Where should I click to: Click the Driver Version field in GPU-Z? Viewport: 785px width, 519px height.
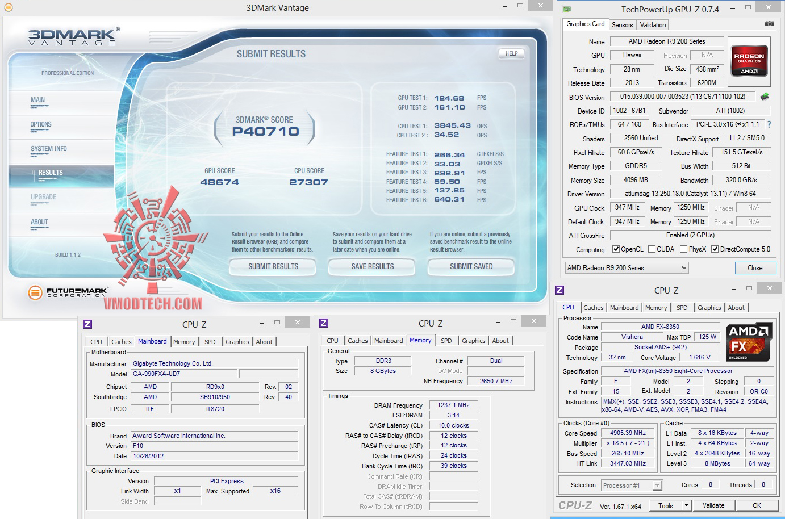[x=690, y=194]
